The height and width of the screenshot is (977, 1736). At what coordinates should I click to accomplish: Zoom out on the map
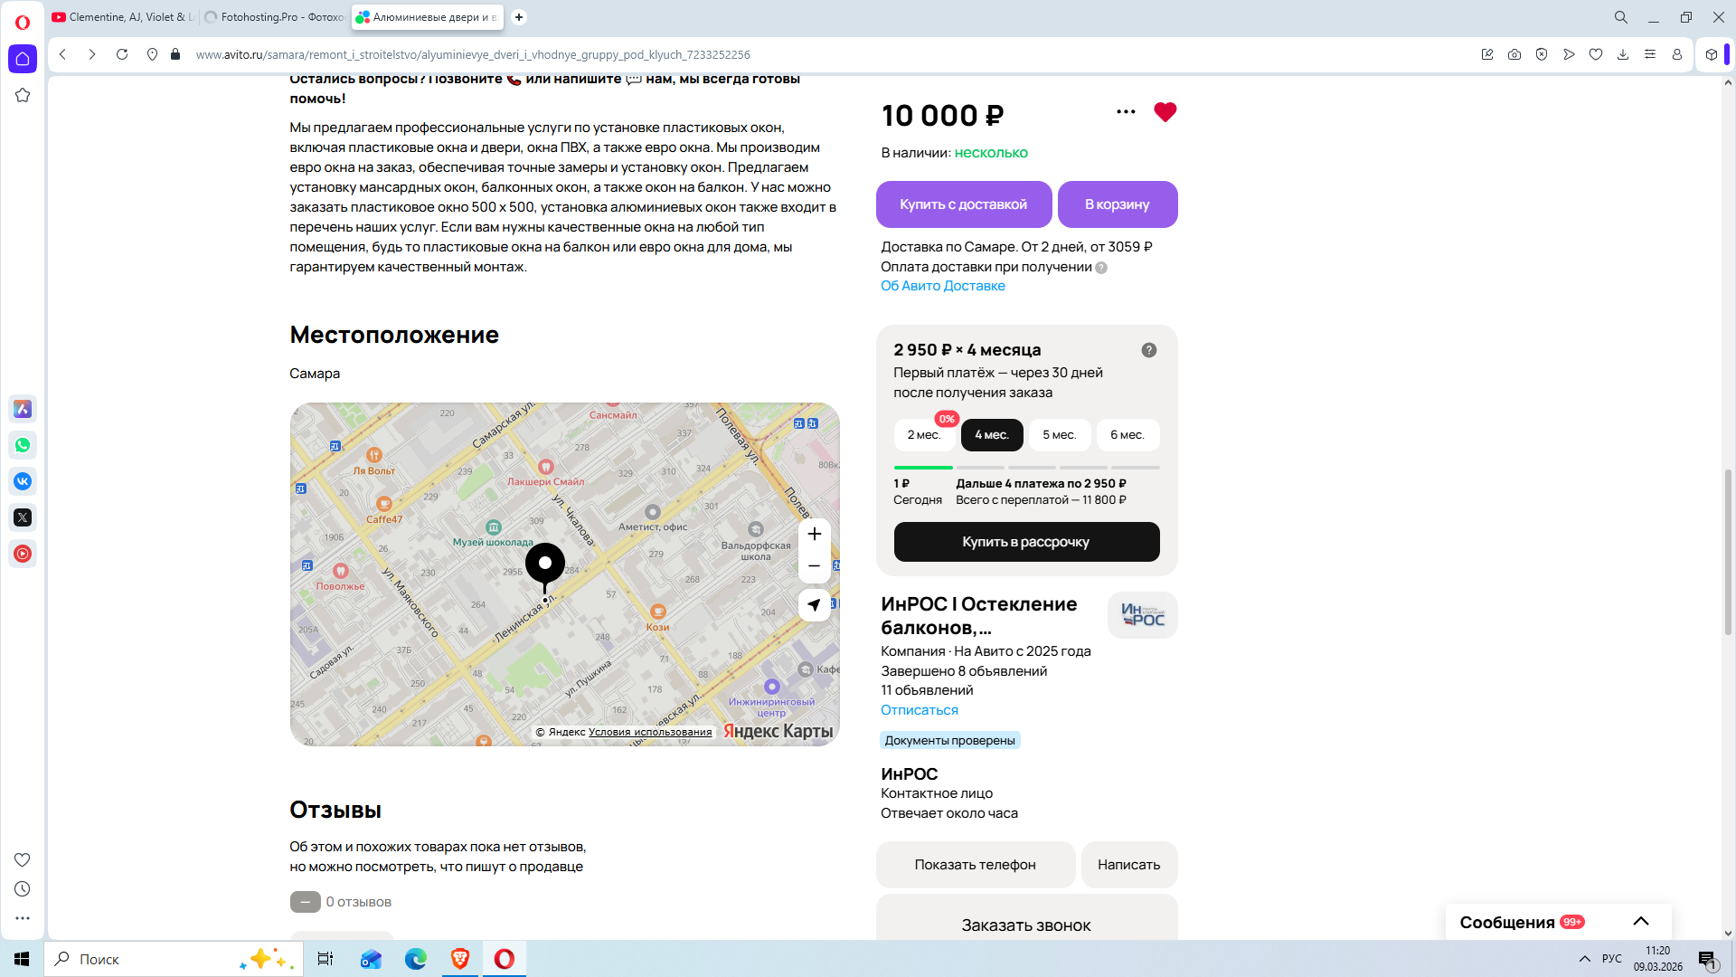point(814,566)
